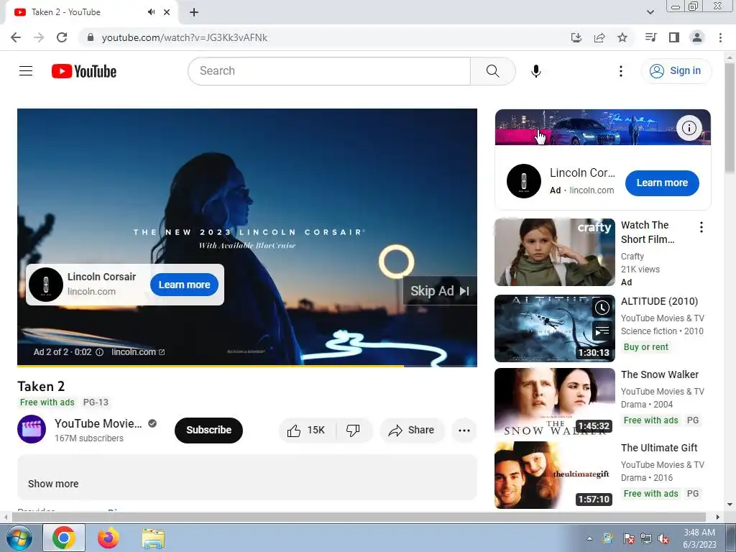Open more actions menu under the video
This screenshot has width=736, height=552.
pyautogui.click(x=464, y=430)
